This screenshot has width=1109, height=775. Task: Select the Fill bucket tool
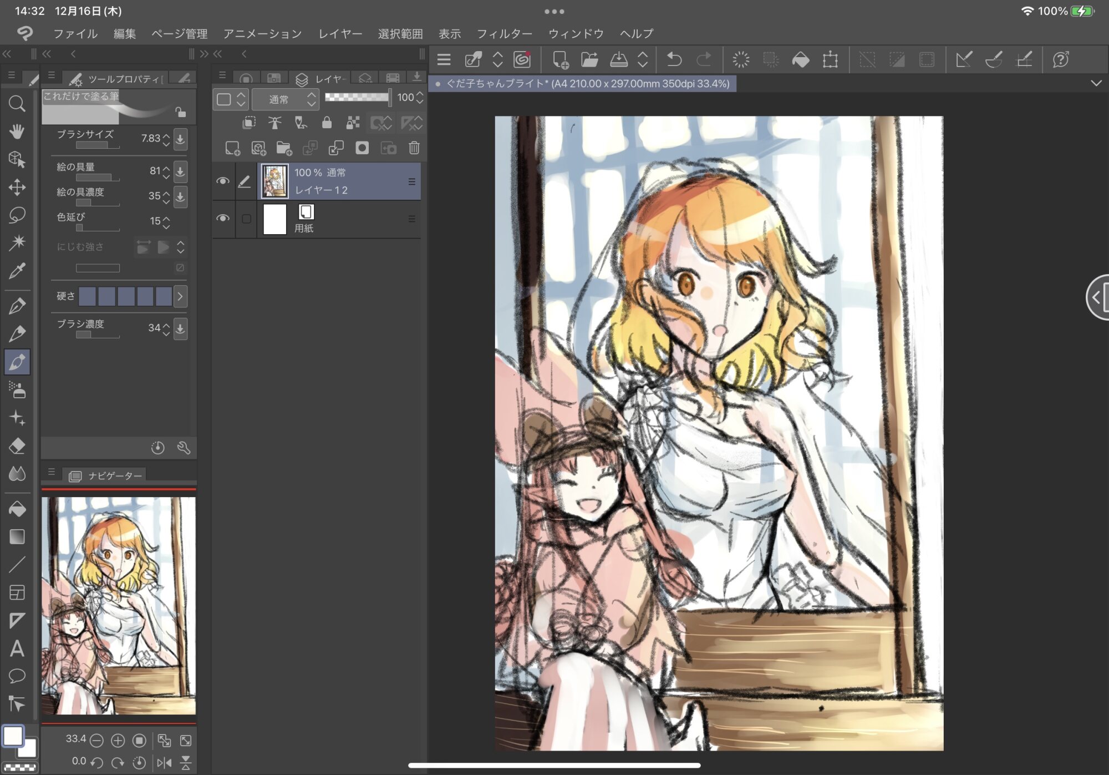tap(17, 509)
